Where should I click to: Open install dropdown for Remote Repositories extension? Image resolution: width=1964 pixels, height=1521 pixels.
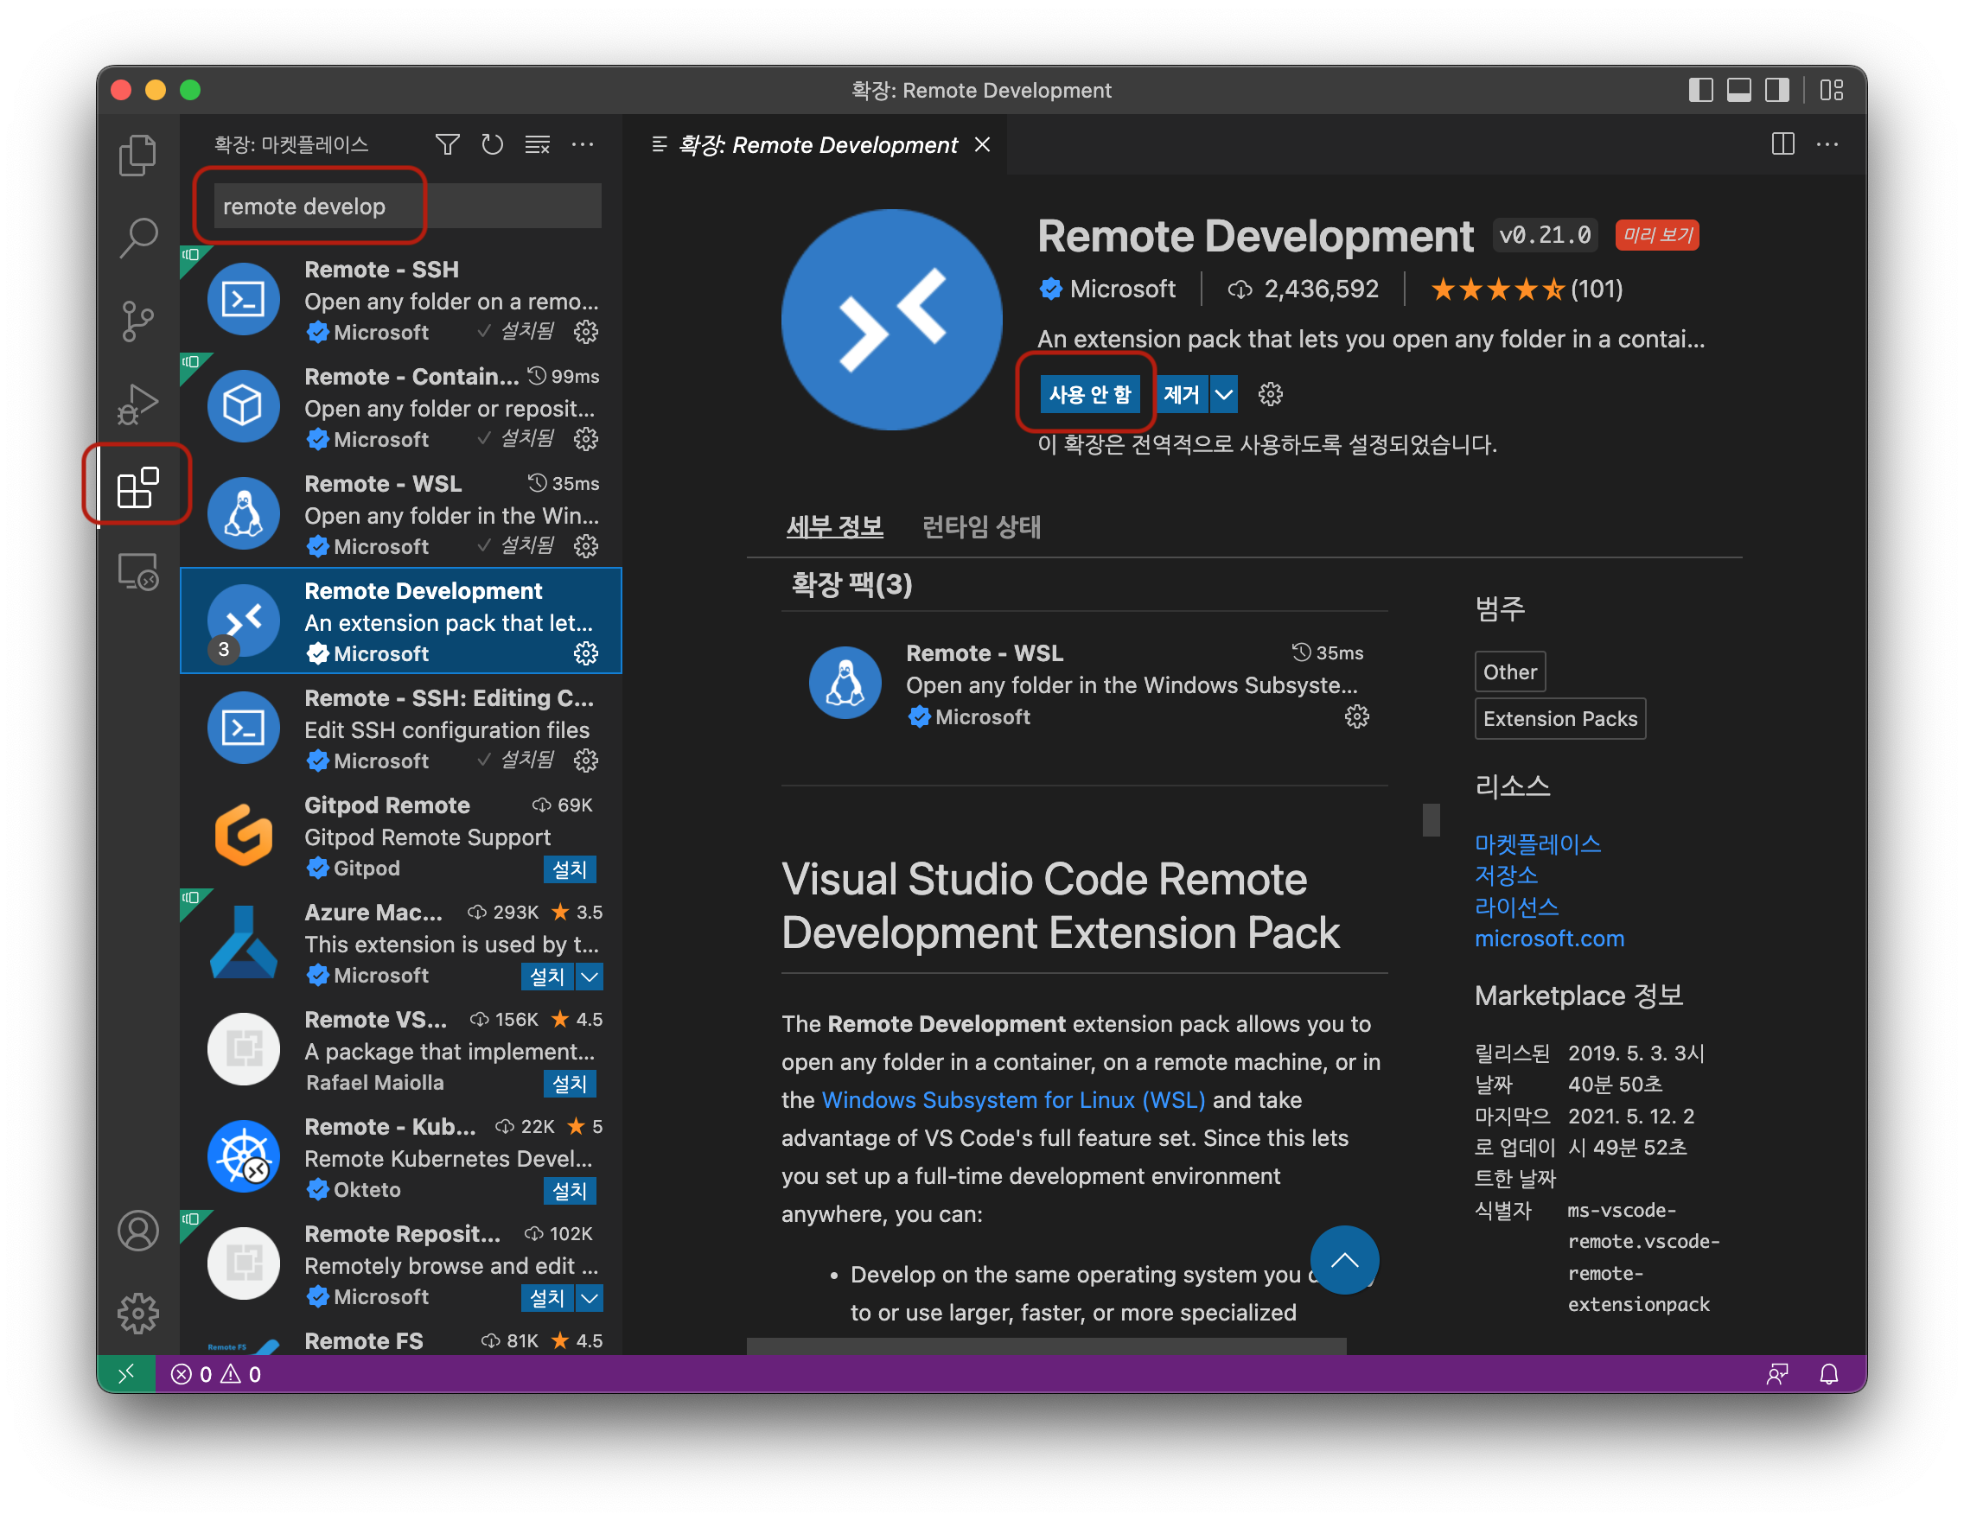(x=590, y=1297)
